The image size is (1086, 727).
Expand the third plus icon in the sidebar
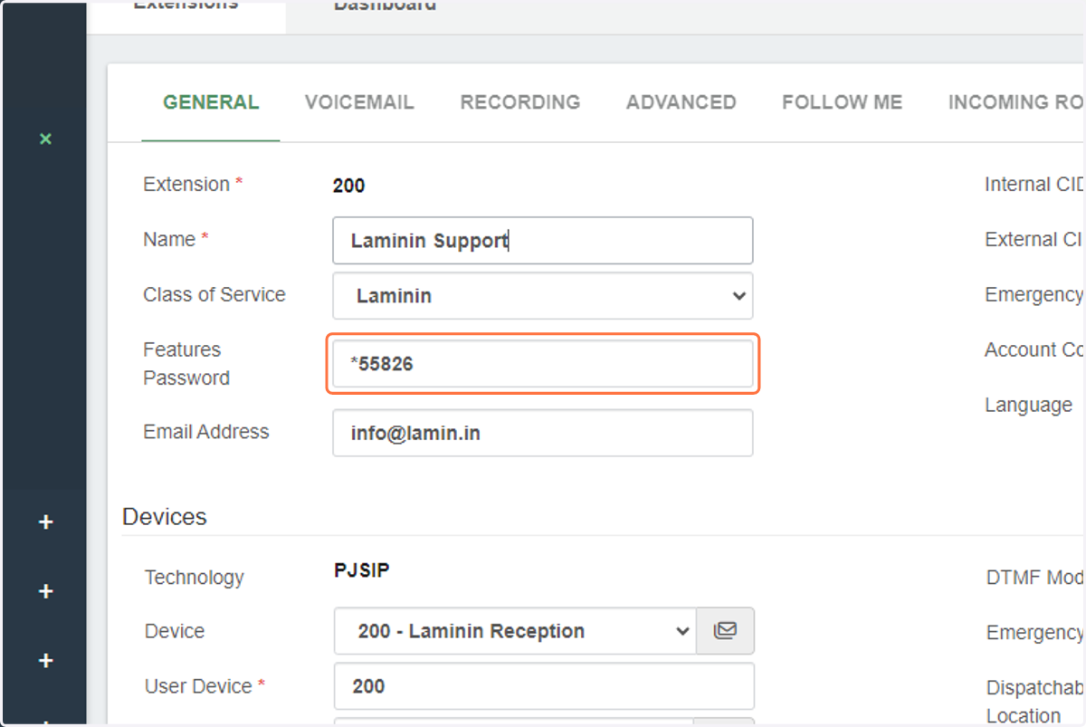click(x=46, y=661)
